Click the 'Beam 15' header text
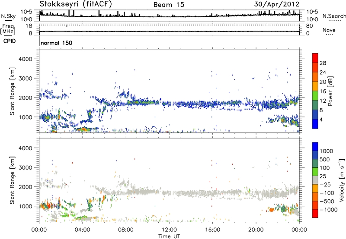 click(169, 5)
